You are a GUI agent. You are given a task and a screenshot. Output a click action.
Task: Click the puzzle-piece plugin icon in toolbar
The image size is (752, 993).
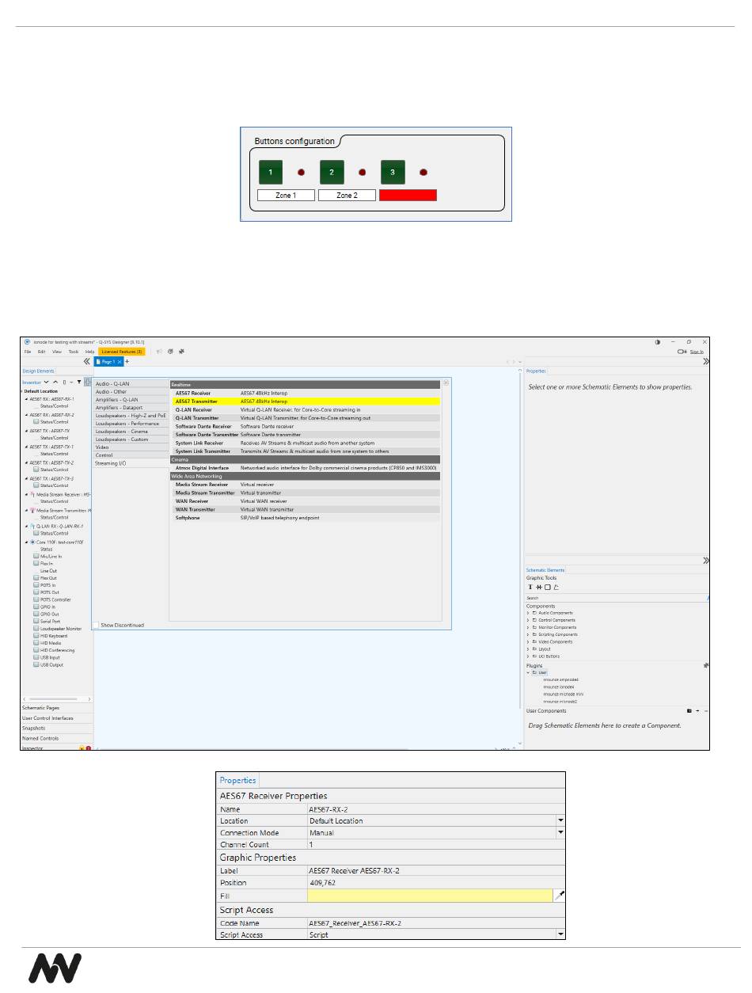[181, 351]
